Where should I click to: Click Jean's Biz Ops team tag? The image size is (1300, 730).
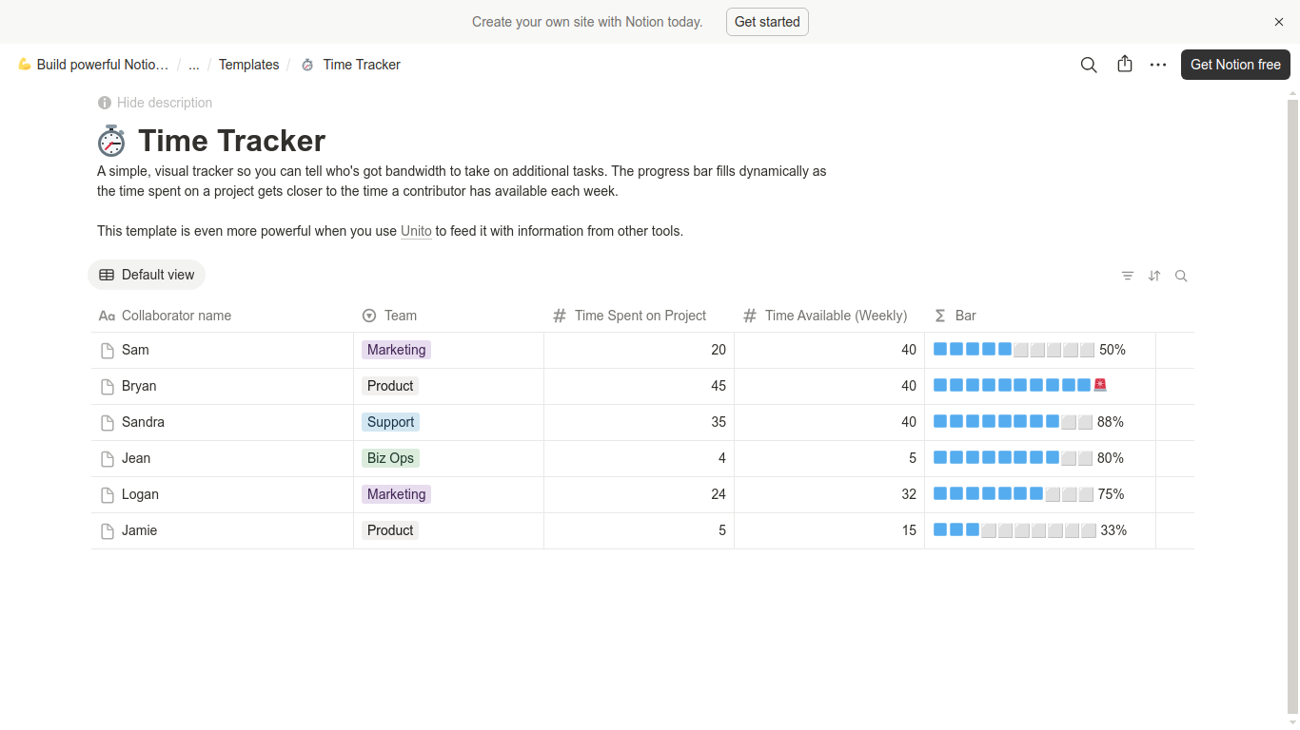click(390, 458)
